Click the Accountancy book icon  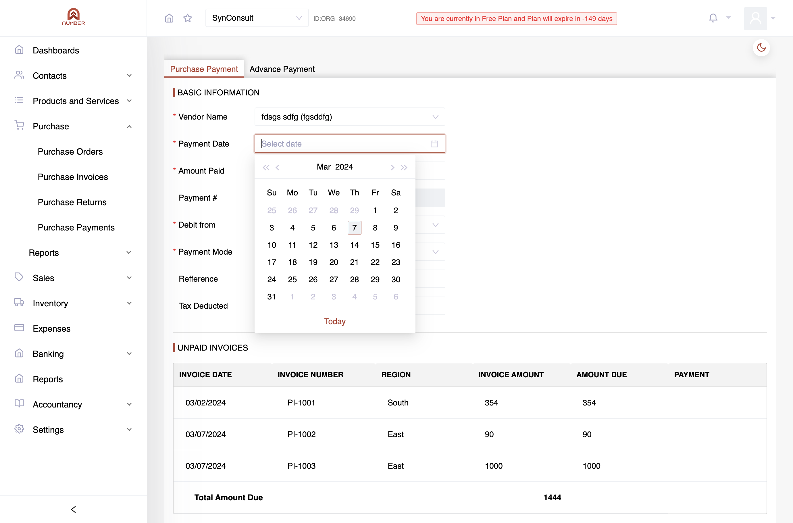coord(19,403)
